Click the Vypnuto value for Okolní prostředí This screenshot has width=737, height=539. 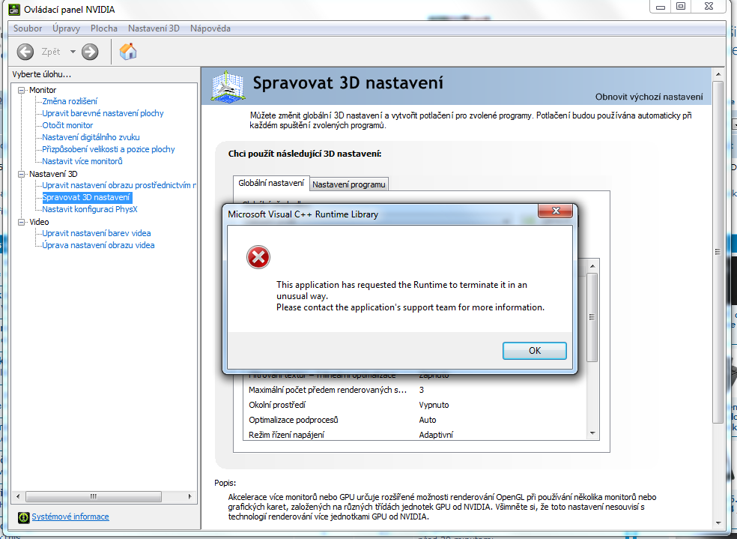[x=434, y=405]
